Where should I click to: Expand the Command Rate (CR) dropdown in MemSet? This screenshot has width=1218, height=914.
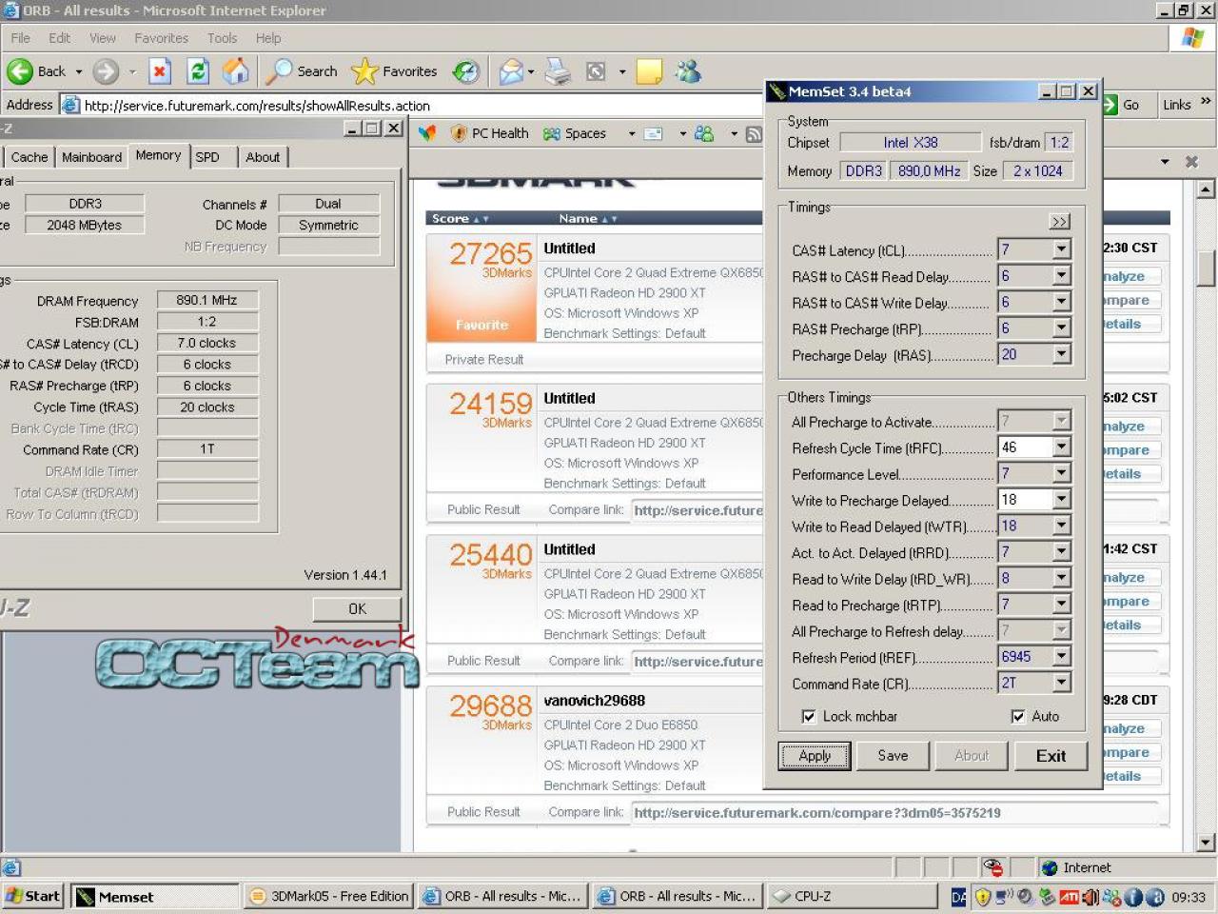coord(1061,683)
